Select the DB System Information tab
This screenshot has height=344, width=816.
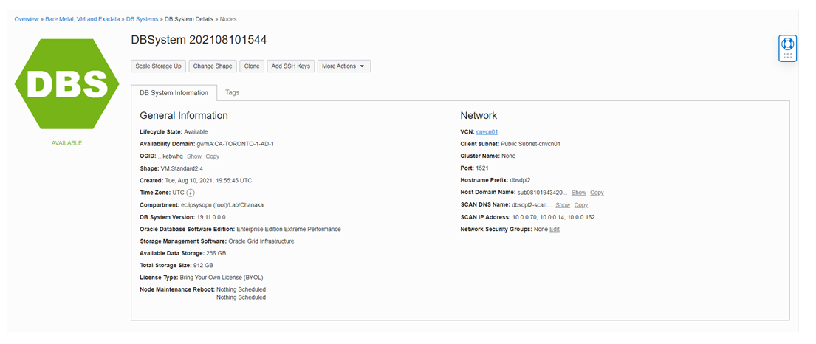(x=174, y=92)
